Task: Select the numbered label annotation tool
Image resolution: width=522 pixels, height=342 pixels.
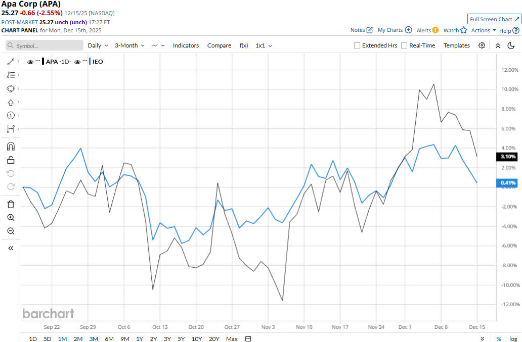Action: [x=11, y=115]
